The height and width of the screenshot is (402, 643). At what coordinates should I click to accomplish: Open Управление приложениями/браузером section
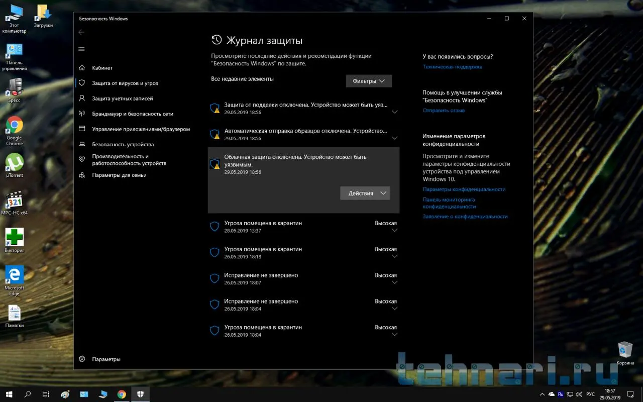tap(141, 129)
